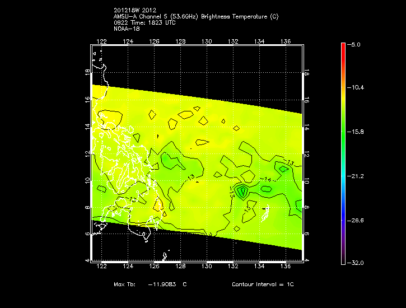Click the "-10.4" color scale label

click(x=356, y=87)
